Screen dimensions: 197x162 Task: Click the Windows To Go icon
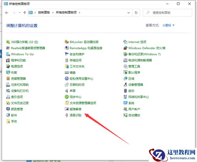pos(8,54)
